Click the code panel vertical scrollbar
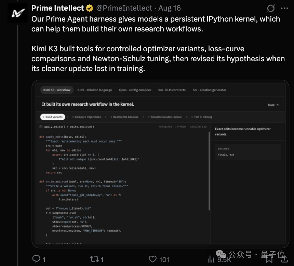The image size is (294, 266). 209,171
